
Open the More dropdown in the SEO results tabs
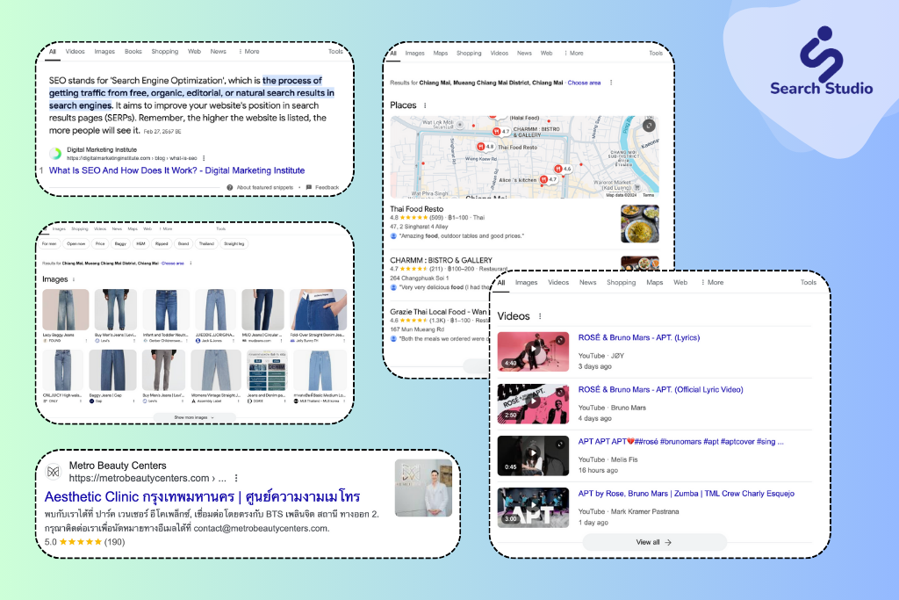250,52
